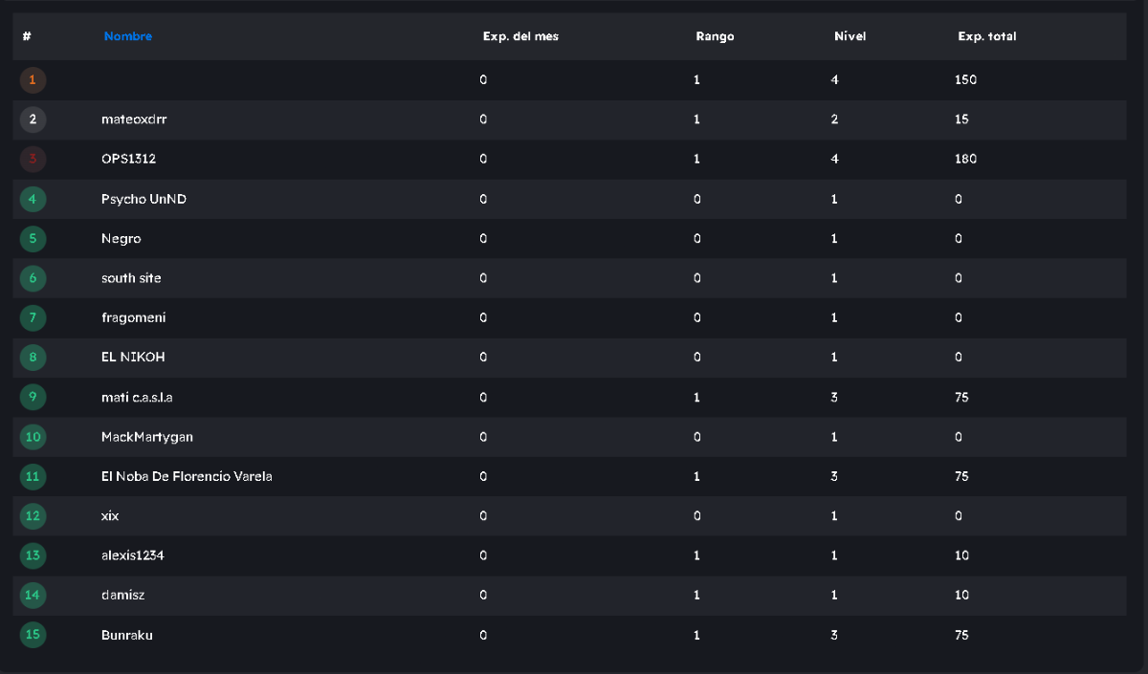Screen dimensions: 1148x674
Task: Click the grey rank 2 badge
Action: (33, 120)
